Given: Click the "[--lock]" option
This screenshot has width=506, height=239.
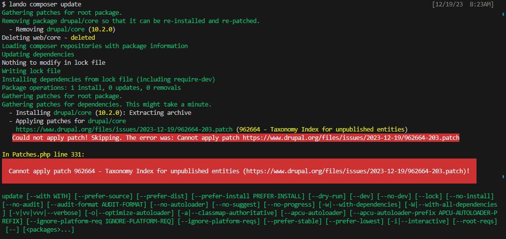Looking at the screenshot, I should pos(428,196).
